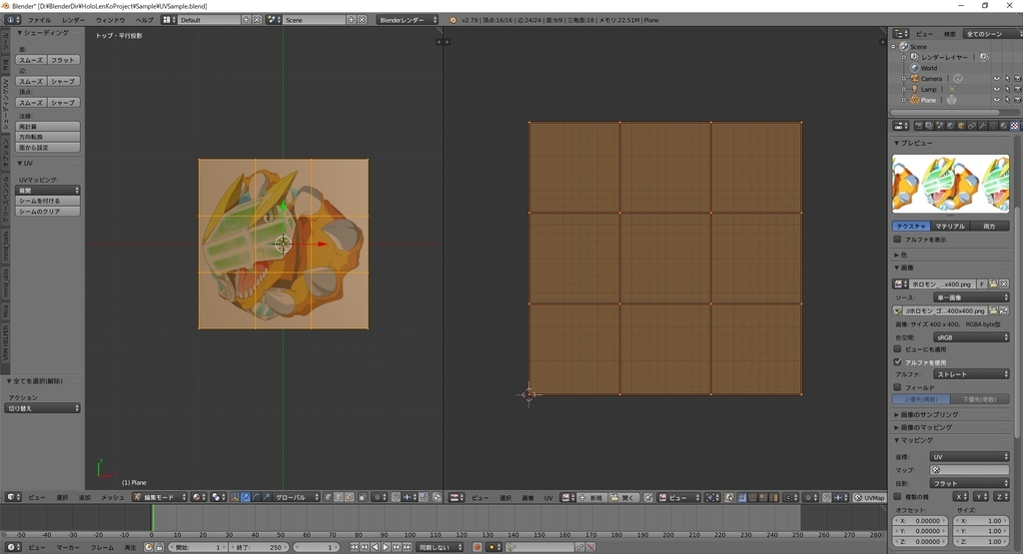Click the viewport shading sphere icon
1023x554 pixels.
[x=199, y=497]
